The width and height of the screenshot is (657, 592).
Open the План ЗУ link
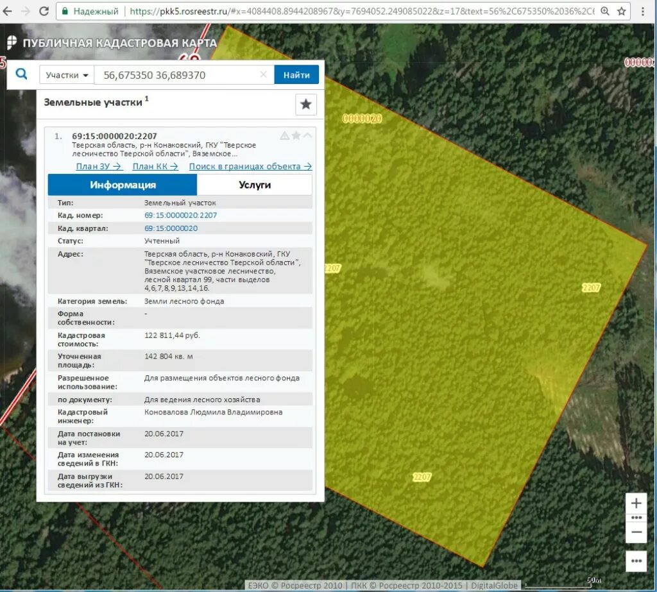(99, 166)
